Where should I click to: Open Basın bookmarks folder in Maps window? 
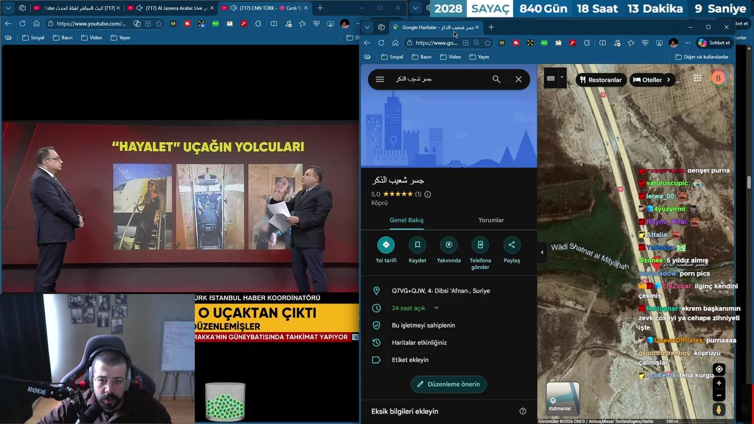tap(422, 57)
